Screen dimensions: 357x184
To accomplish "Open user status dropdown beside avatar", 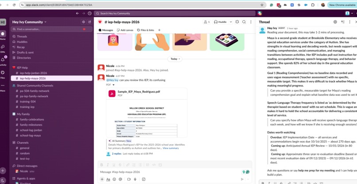I will click(x=352, y=13).
